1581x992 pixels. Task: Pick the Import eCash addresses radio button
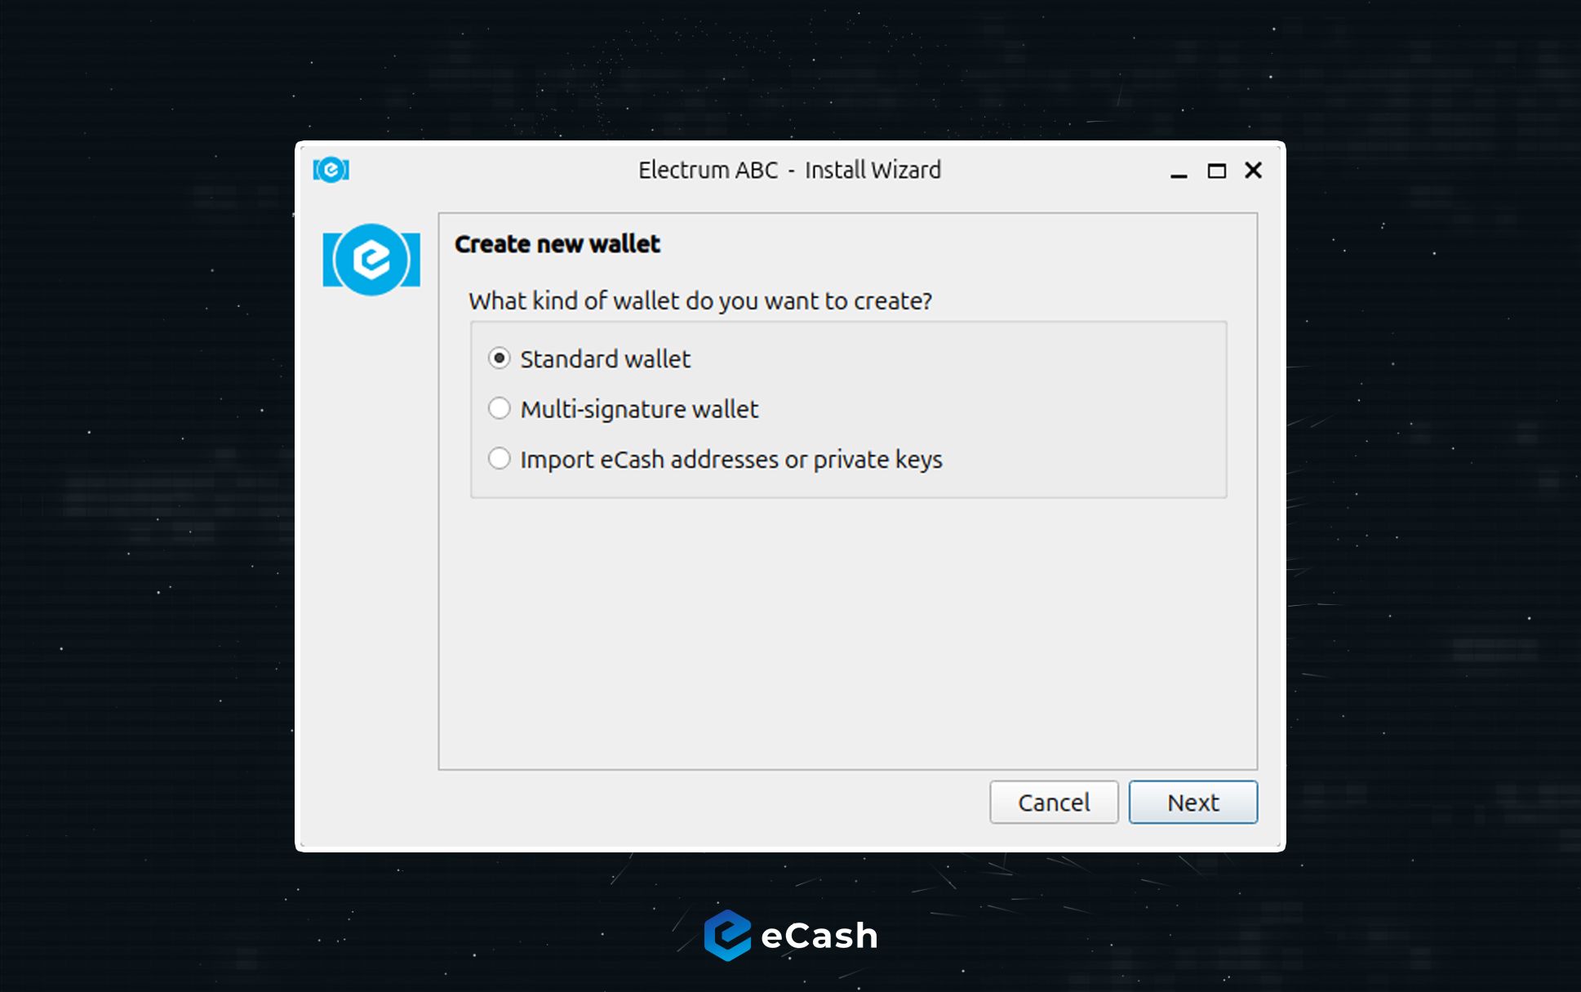[499, 459]
